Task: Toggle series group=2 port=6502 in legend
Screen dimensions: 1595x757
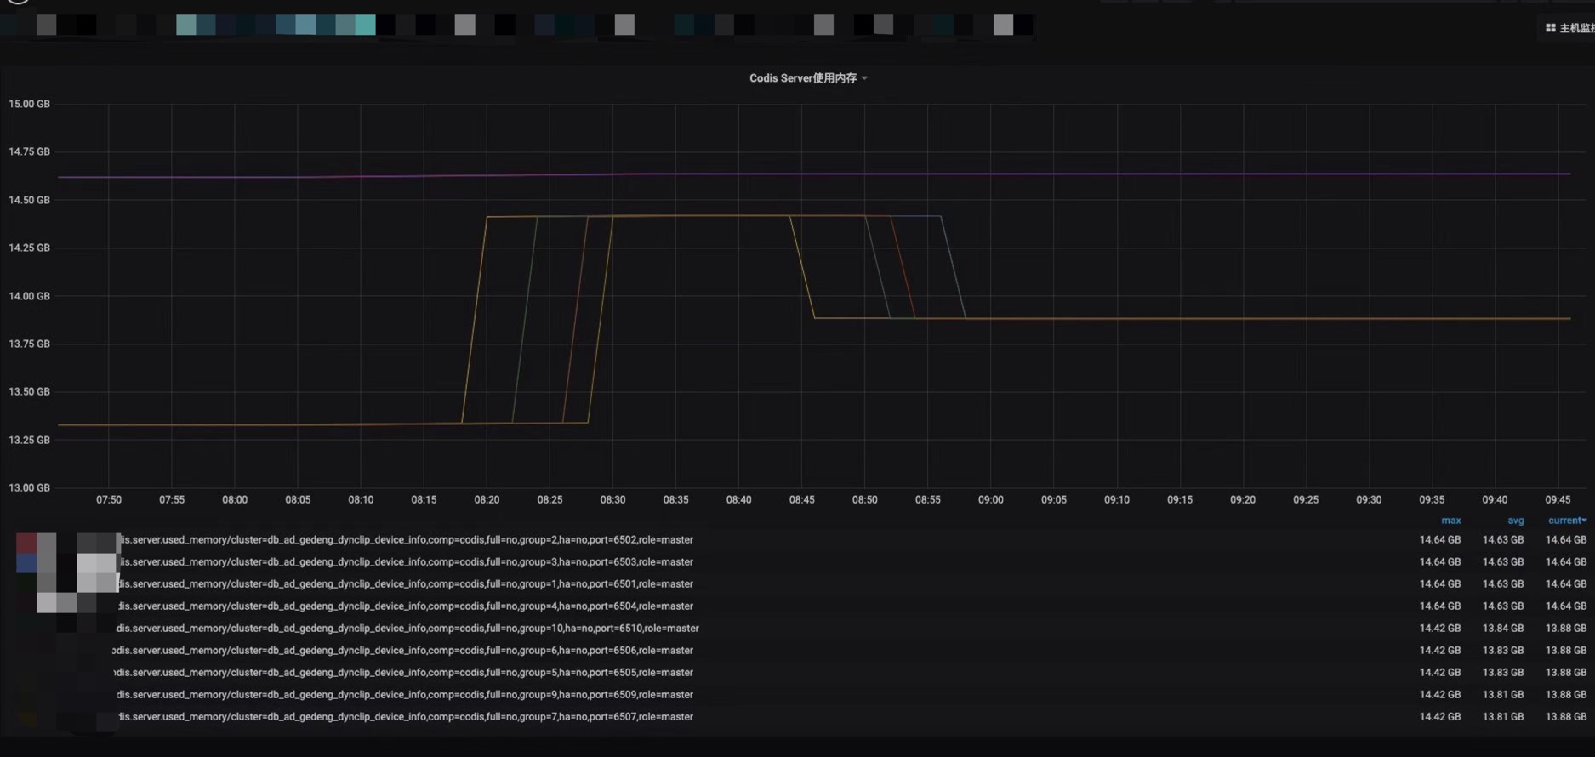Action: [x=405, y=540]
